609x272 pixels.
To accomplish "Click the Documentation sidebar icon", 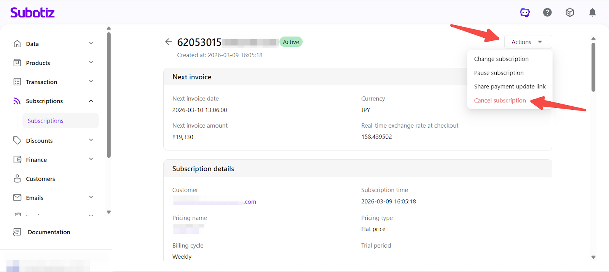I will pos(17,232).
